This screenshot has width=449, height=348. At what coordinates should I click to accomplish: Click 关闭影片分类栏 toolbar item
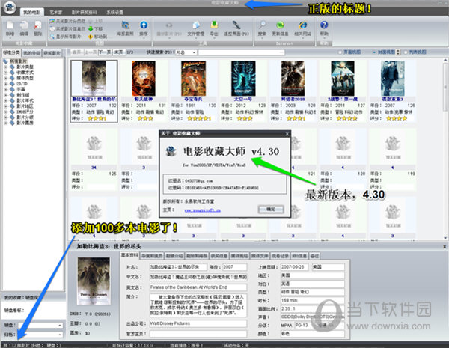coord(67,21)
